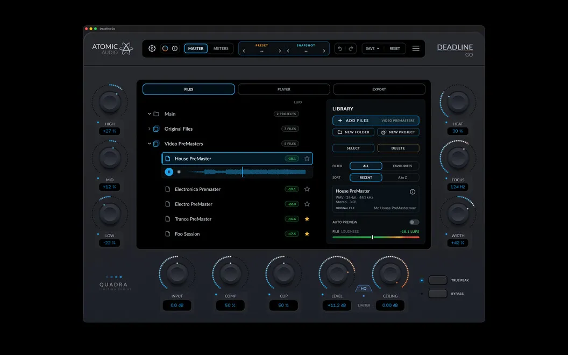Go to the next snapshot
This screenshot has height=355, width=568.
point(324,51)
